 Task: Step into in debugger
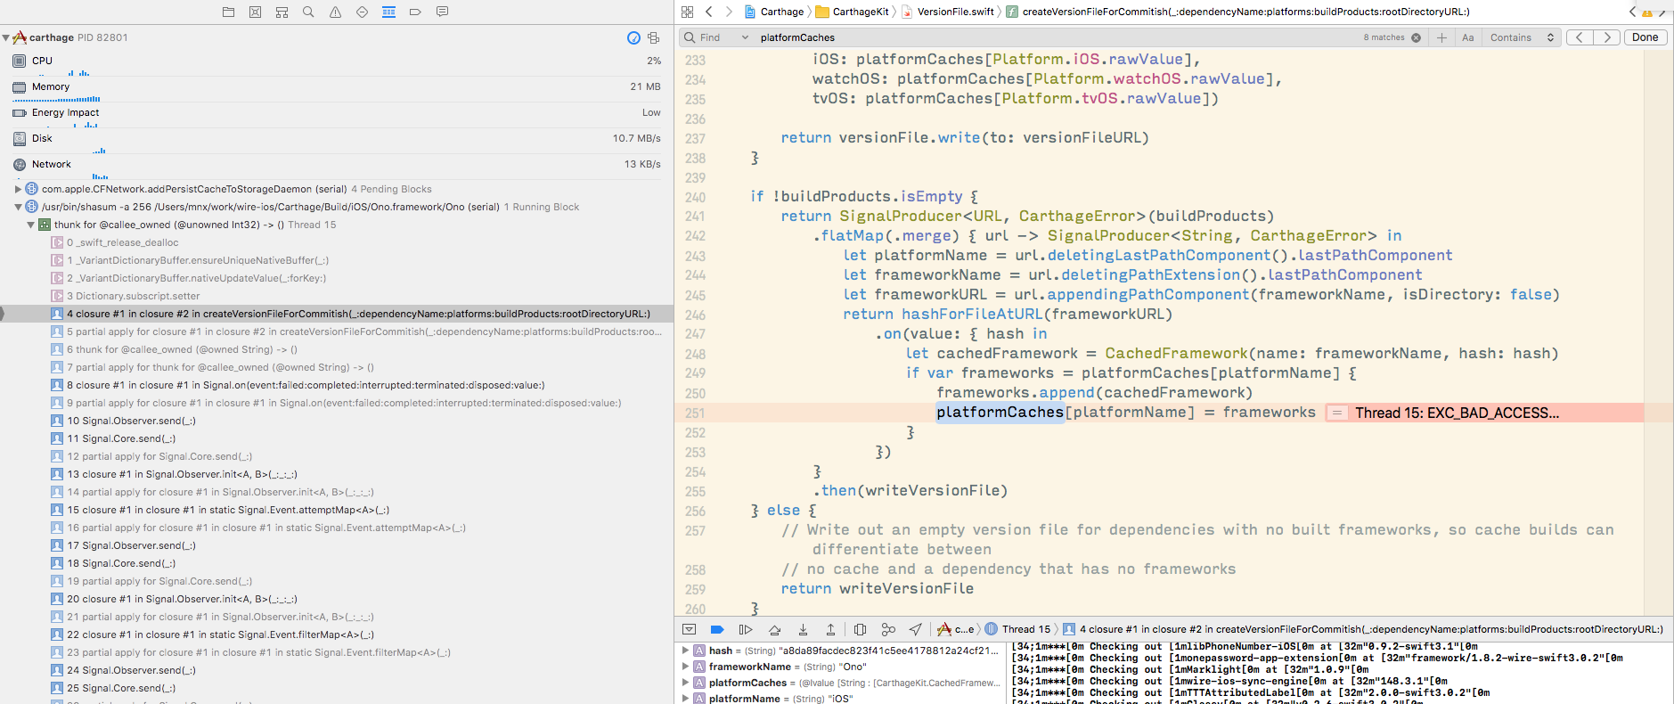[803, 629]
